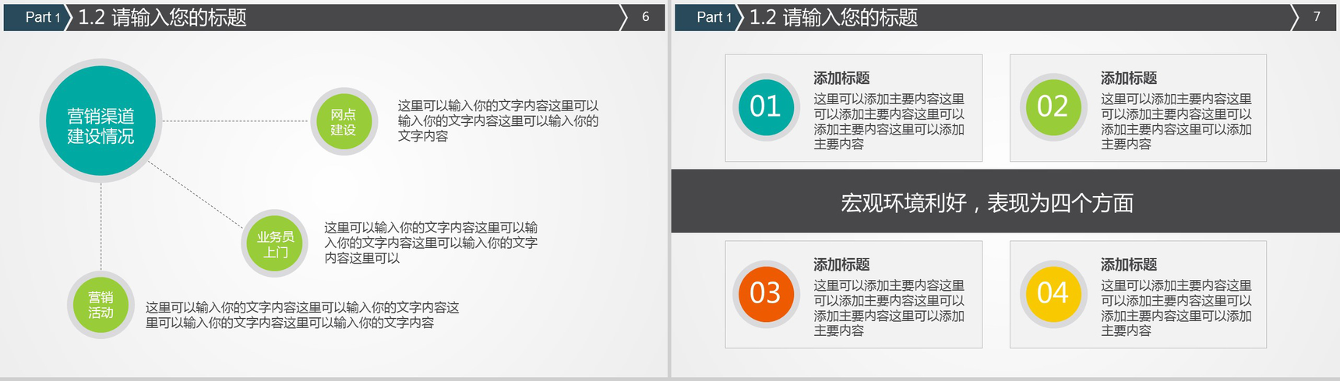This screenshot has height=381, width=1340.
Task: Click 添加标题 heading in card 01
Action: pyautogui.click(x=841, y=78)
